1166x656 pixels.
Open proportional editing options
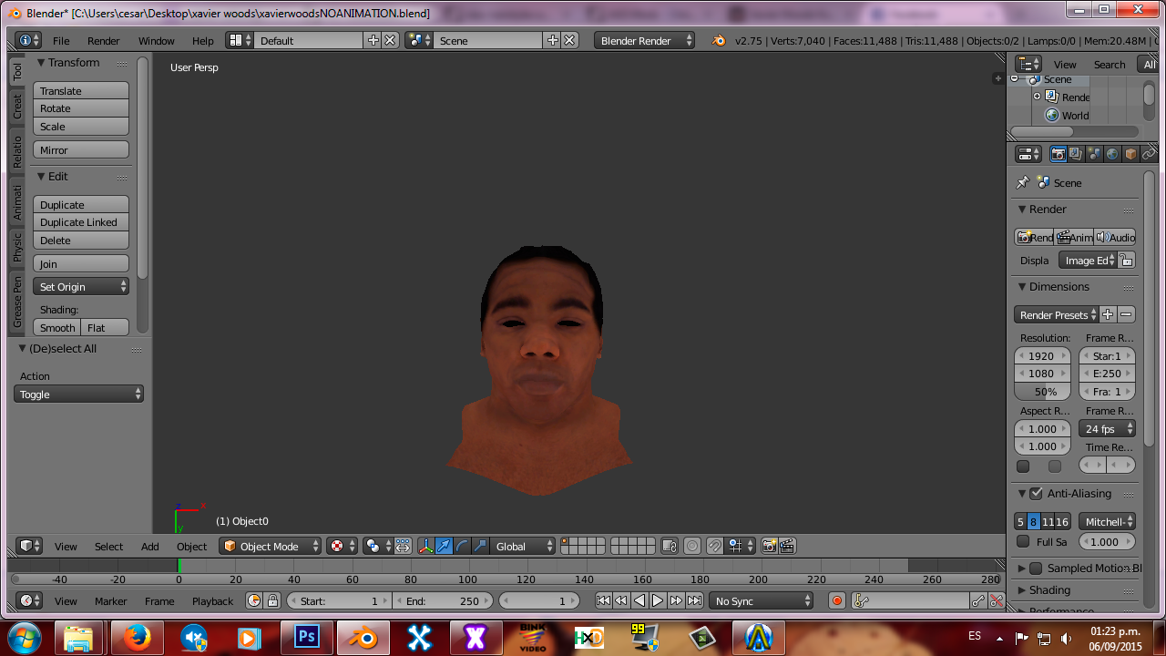[692, 546]
